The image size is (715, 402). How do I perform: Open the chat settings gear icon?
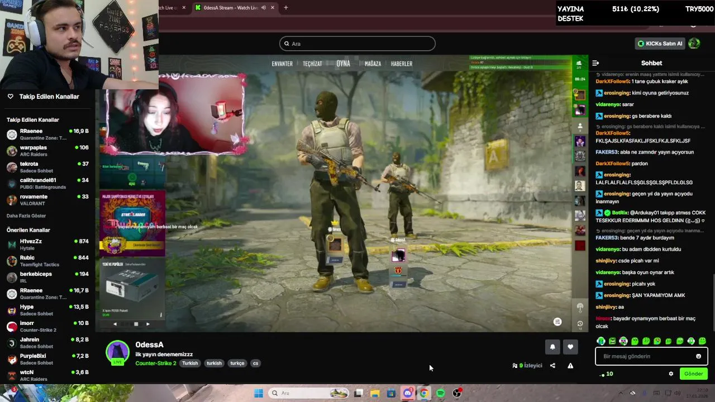(671, 374)
